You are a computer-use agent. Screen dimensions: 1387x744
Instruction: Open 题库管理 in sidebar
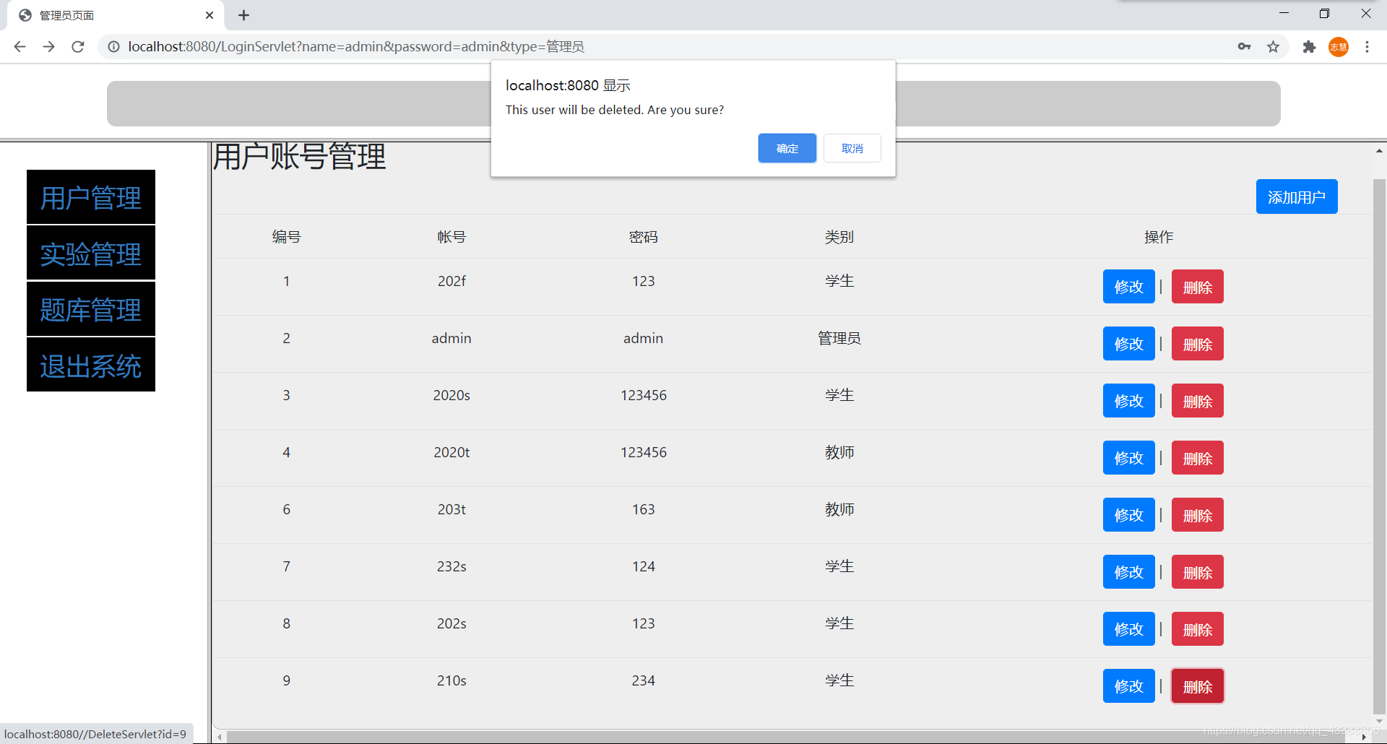[91, 309]
